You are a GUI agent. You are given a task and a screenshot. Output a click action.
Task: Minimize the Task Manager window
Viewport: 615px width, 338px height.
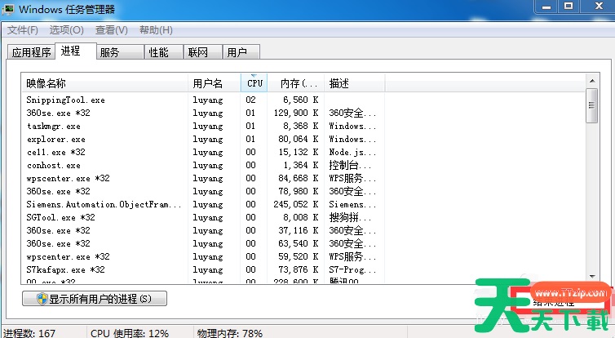546,7
